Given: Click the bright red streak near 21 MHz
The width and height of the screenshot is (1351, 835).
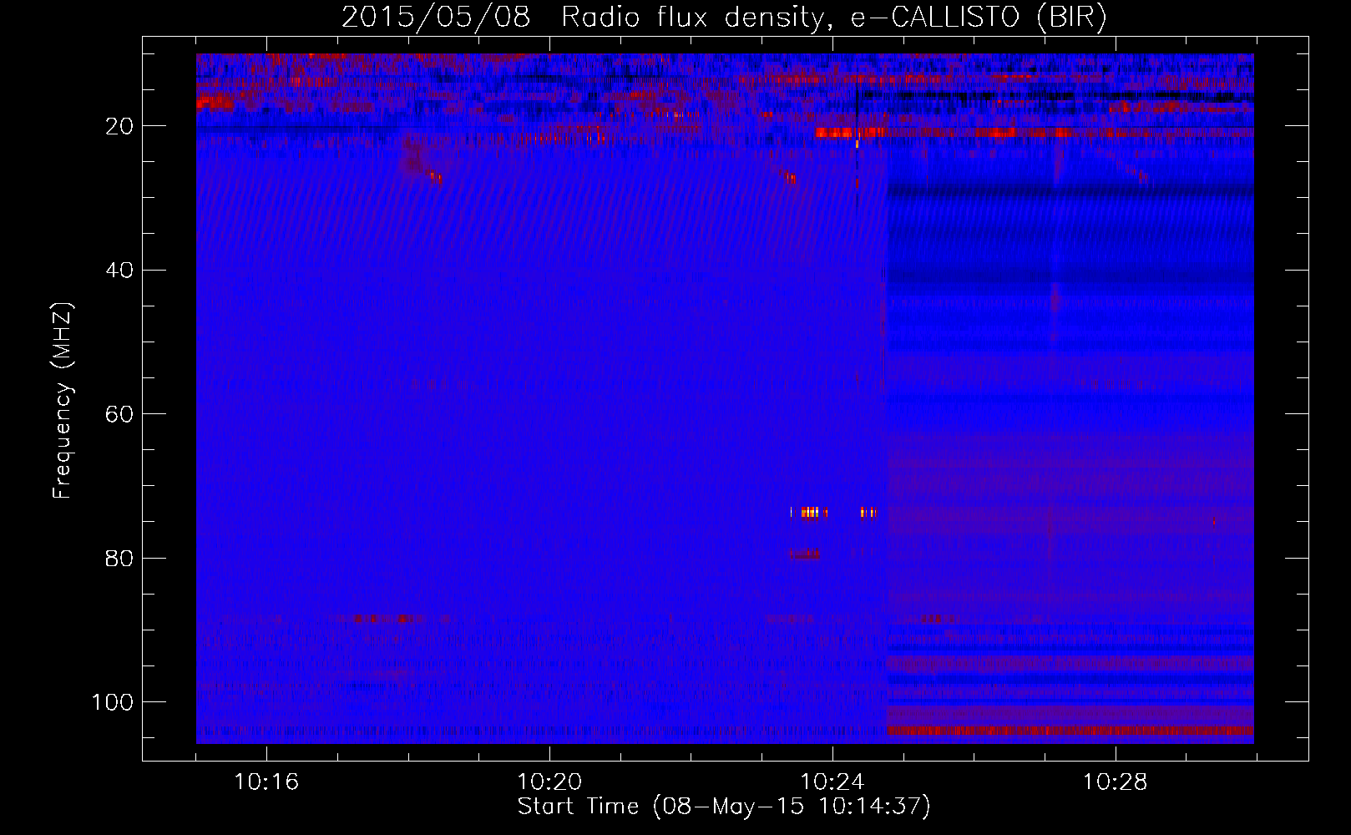Looking at the screenshot, I should coord(850,132).
